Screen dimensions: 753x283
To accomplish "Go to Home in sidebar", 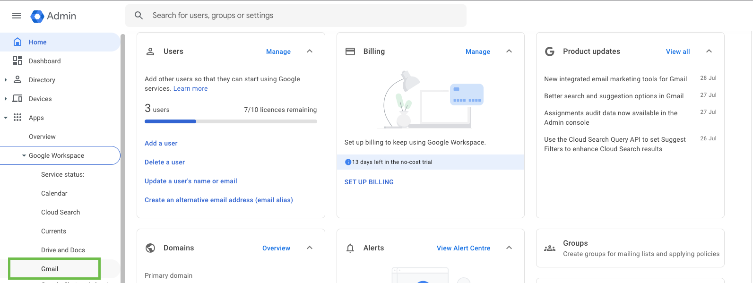I will pyautogui.click(x=60, y=42).
